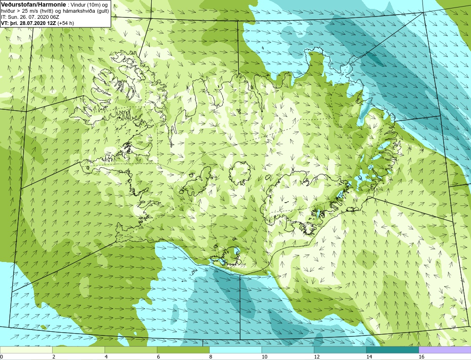
Task: Click the legend scale value '2'
Action: (54, 357)
